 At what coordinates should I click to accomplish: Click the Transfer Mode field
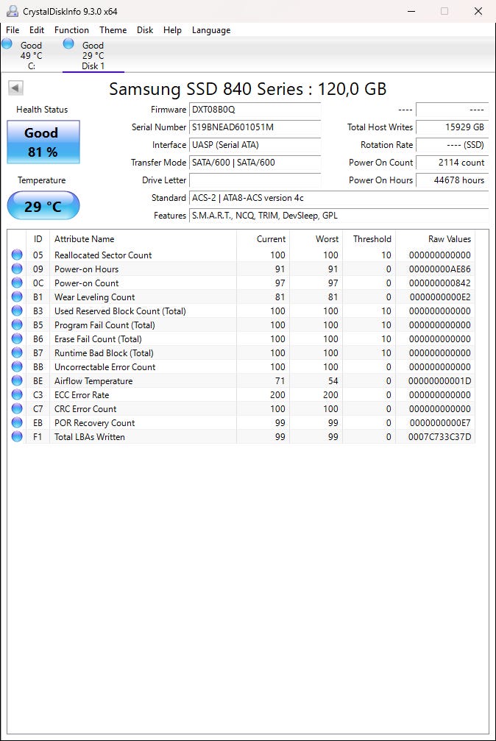click(255, 163)
